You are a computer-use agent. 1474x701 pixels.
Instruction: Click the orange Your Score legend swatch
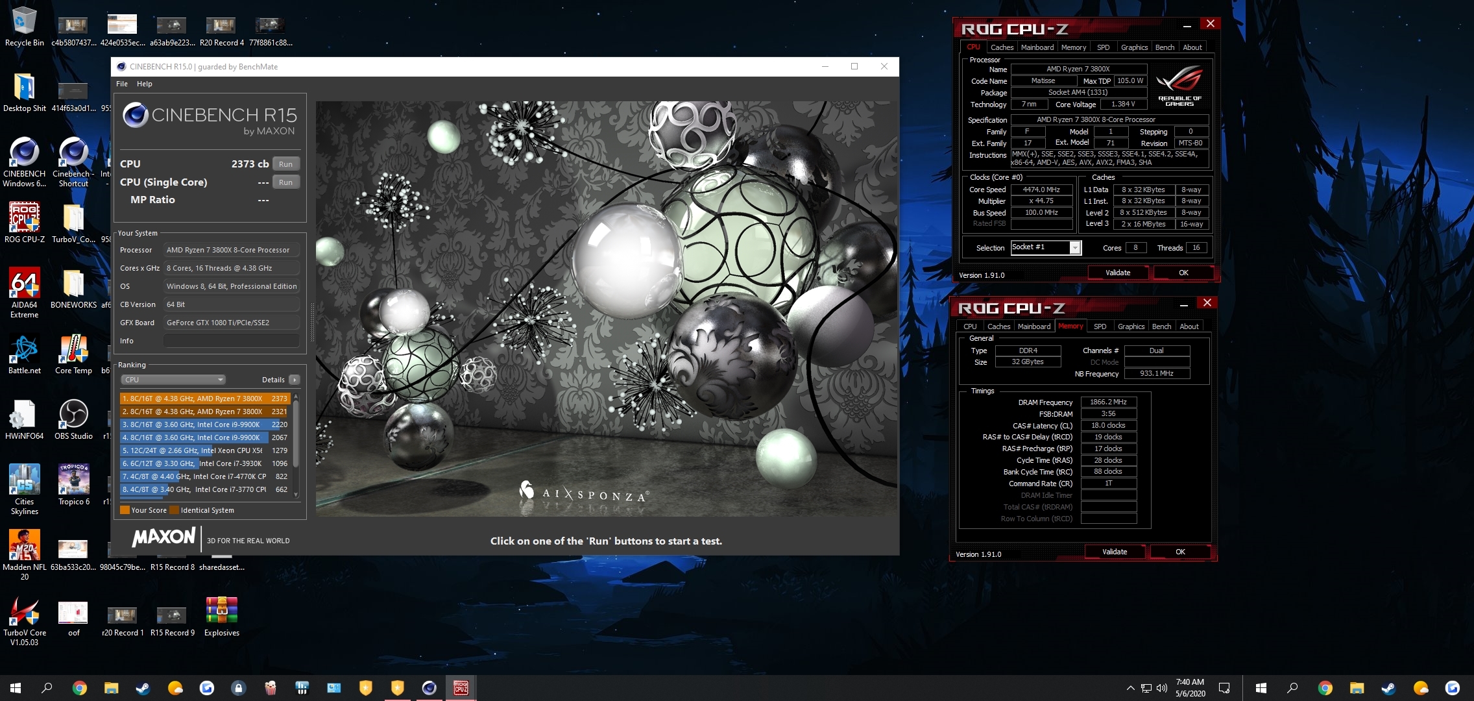click(125, 510)
